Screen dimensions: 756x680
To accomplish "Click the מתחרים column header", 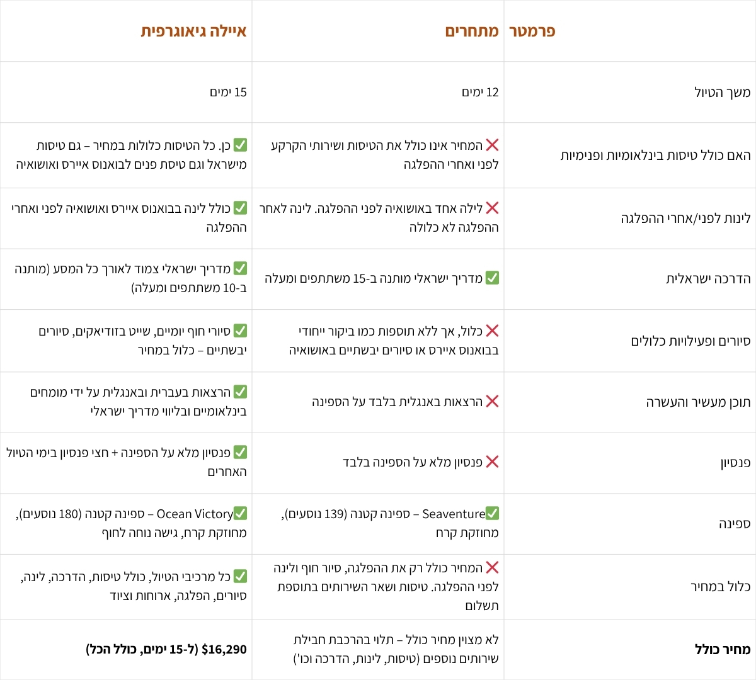I will click(472, 31).
